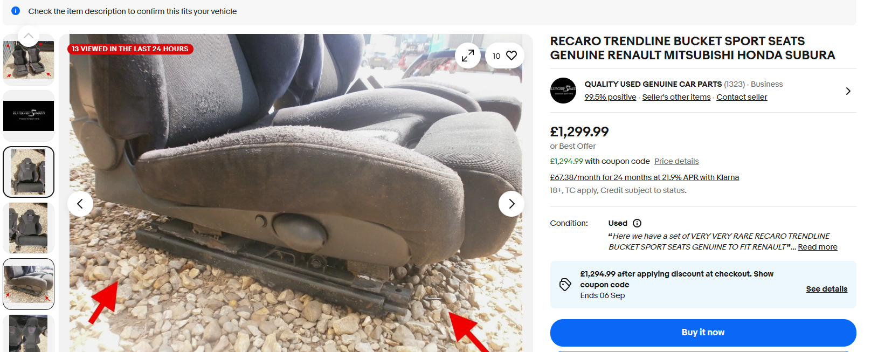Select the first seats thumbnail with red arrows

click(29, 60)
